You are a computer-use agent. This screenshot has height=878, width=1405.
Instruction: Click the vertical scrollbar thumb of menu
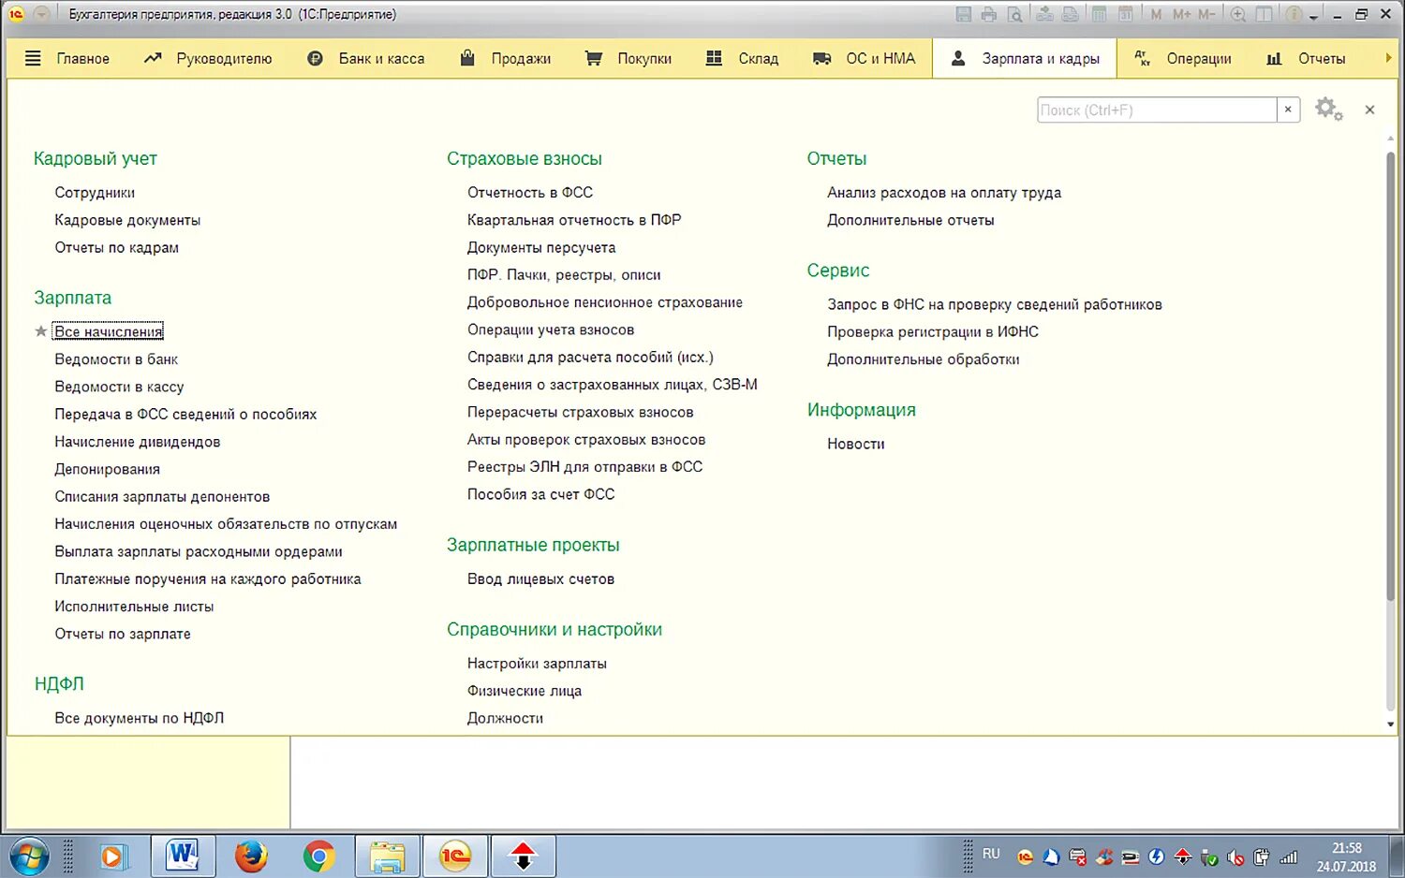pyautogui.click(x=1390, y=374)
